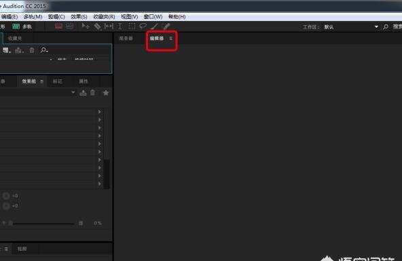The width and height of the screenshot is (402, 261).
Task: Select the Move tool icon
Action: point(86,26)
